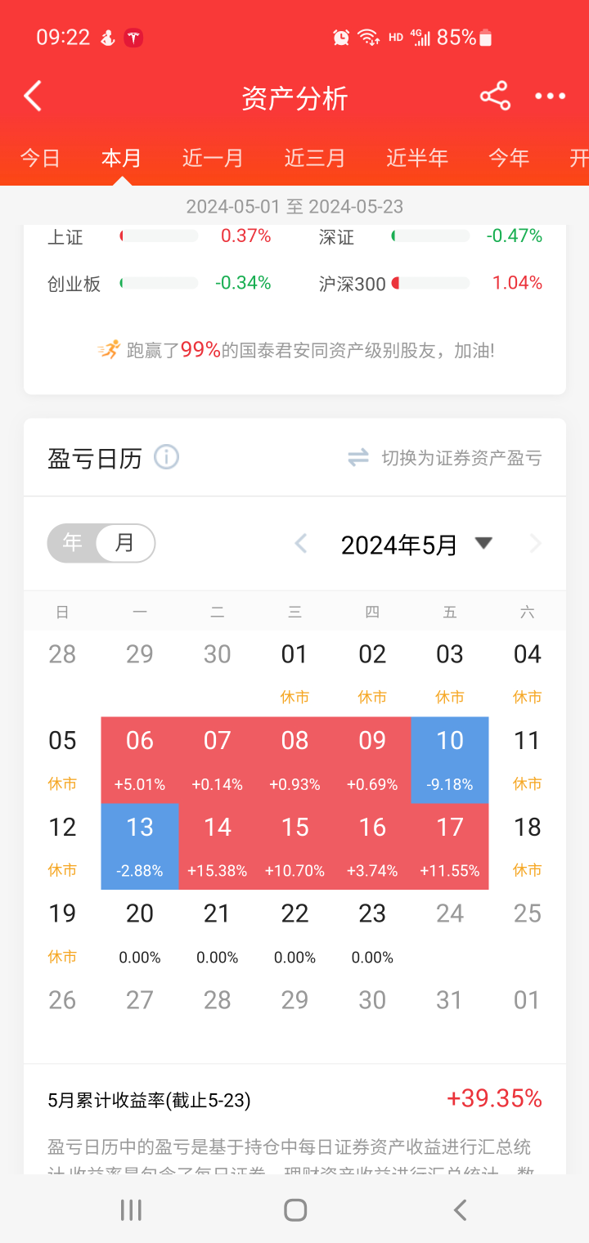Tap 切换为证券资产盈亏 link
Image resolution: width=589 pixels, height=1243 pixels.
(461, 458)
